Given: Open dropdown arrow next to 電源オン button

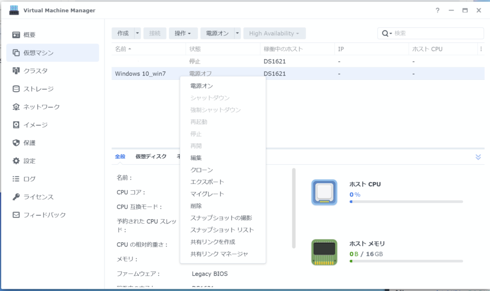Looking at the screenshot, I should pyautogui.click(x=237, y=33).
